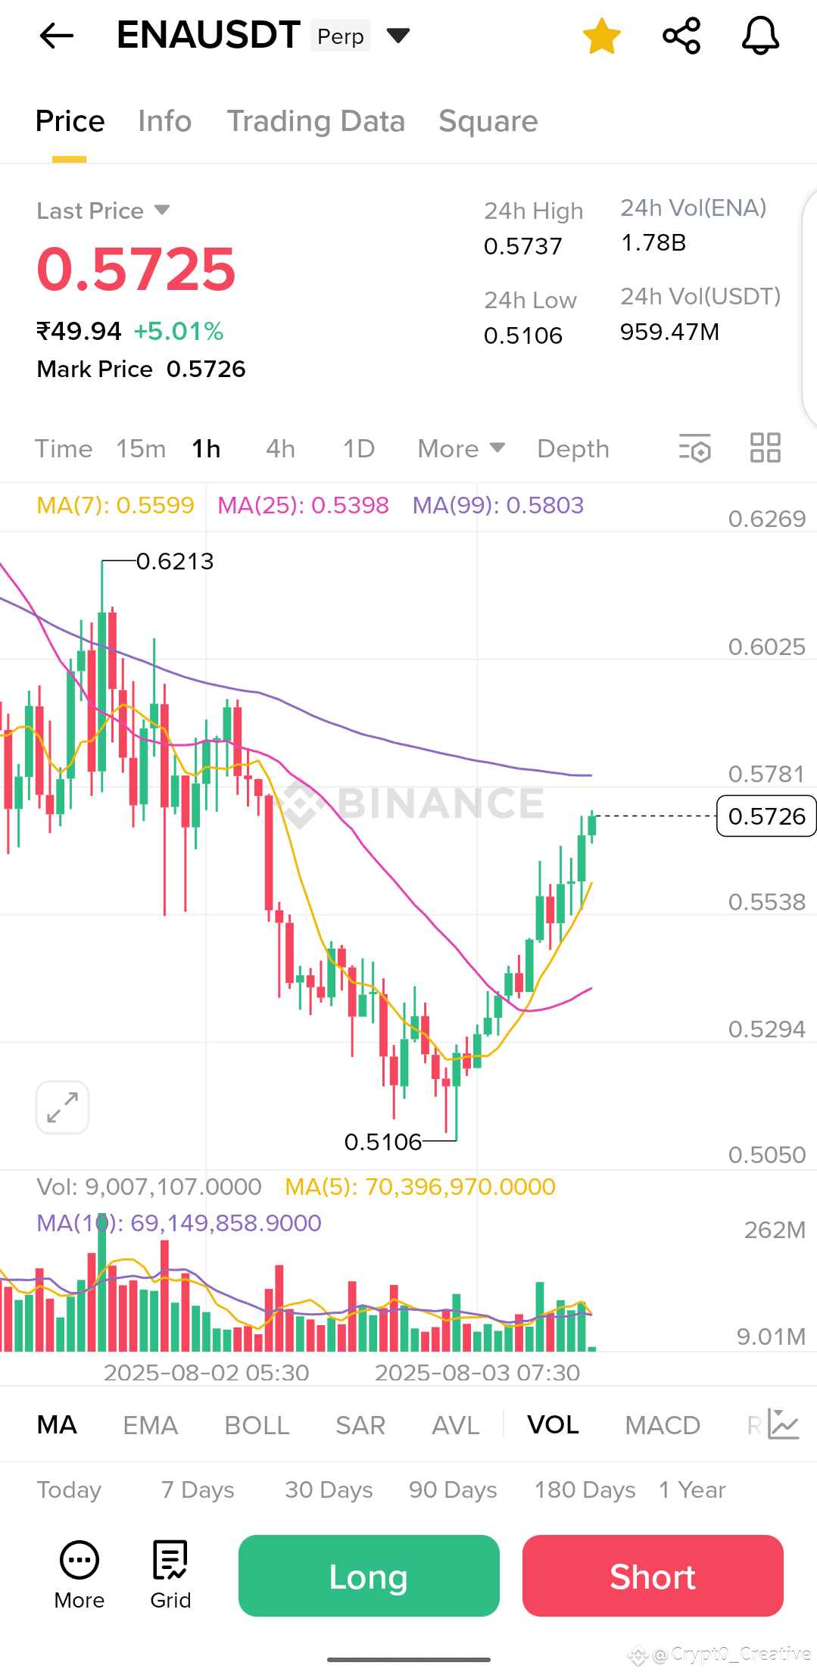Tap the Vol MA(10) indicator label
Viewport: 817px width, 1675px height.
tap(179, 1223)
